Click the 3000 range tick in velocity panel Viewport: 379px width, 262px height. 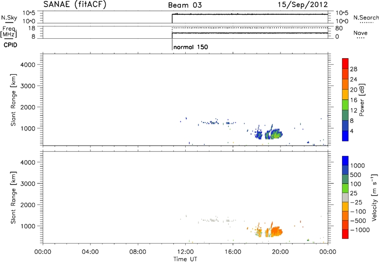click(x=28, y=183)
